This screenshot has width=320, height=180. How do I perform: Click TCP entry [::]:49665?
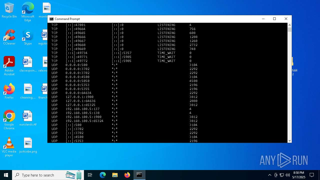click(x=75, y=33)
